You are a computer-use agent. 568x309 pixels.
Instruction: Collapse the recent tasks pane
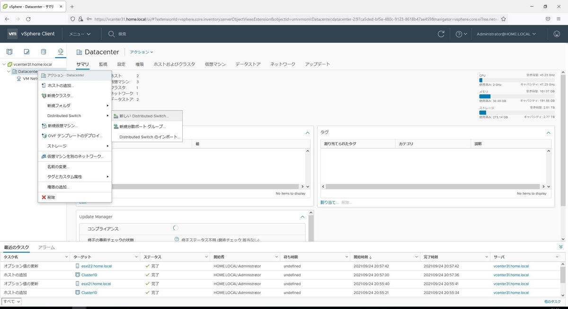click(x=561, y=247)
